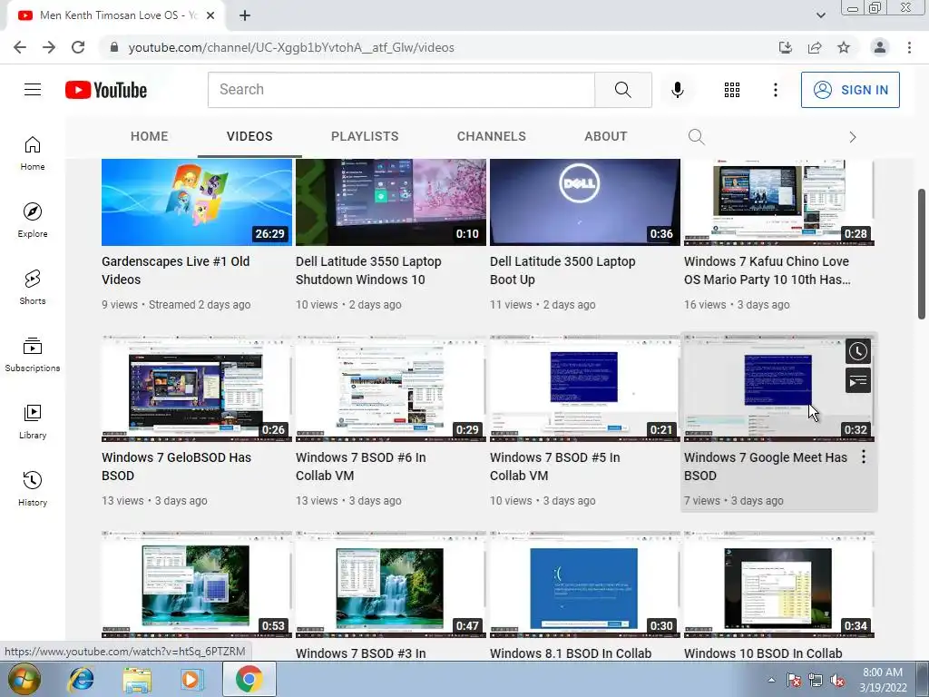Switch to channel HOME tab
This screenshot has width=929, height=697.
[150, 136]
